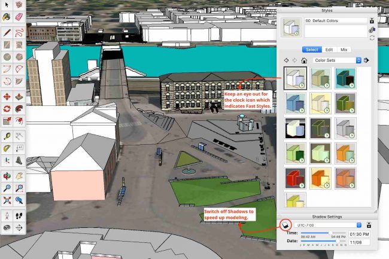The height and width of the screenshot is (259, 389).
Task: Select the arrow Select tool
Action: (x=7, y=5)
